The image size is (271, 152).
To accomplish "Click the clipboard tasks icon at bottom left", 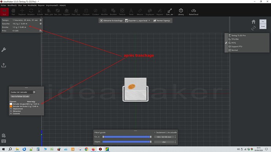I will (x=4, y=135).
